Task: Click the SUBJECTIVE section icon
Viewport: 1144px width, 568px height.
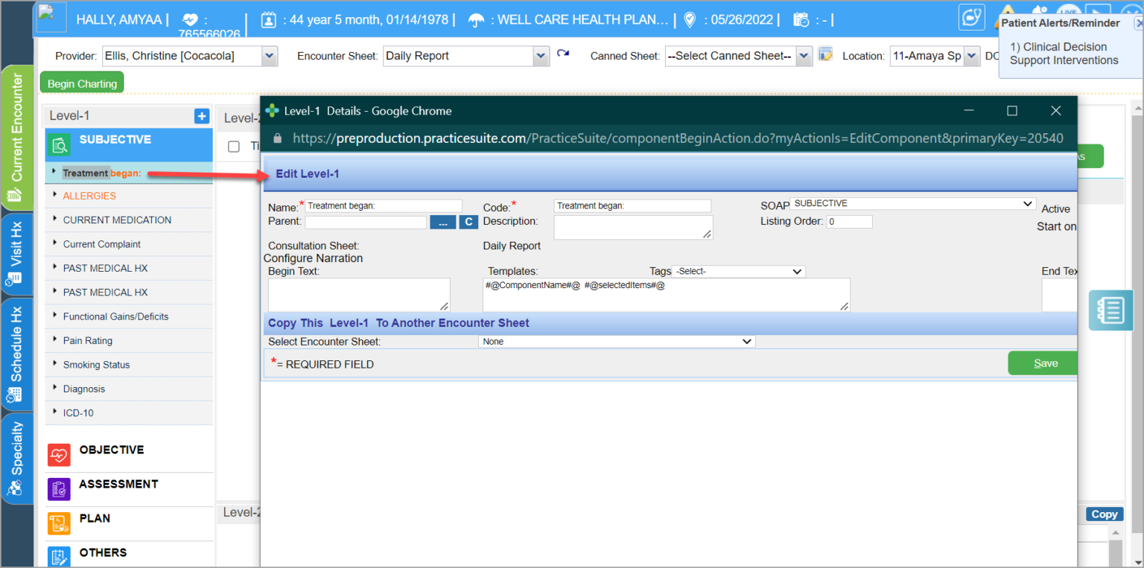Action: [59, 144]
